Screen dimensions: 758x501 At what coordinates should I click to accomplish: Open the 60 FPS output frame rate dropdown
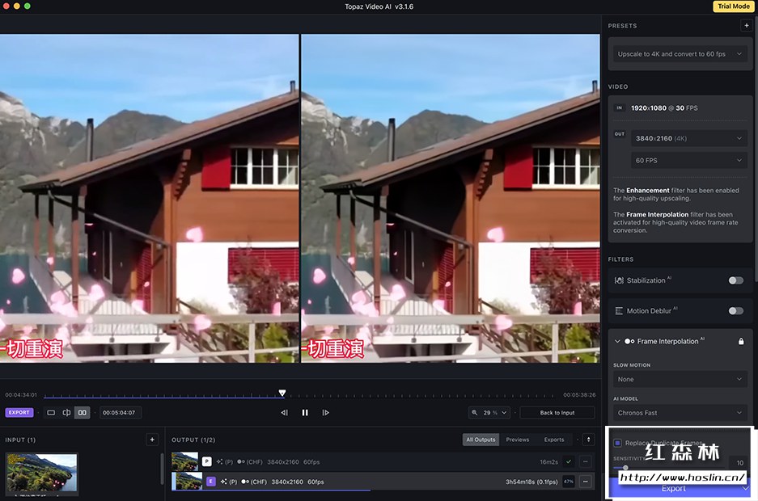coord(688,161)
